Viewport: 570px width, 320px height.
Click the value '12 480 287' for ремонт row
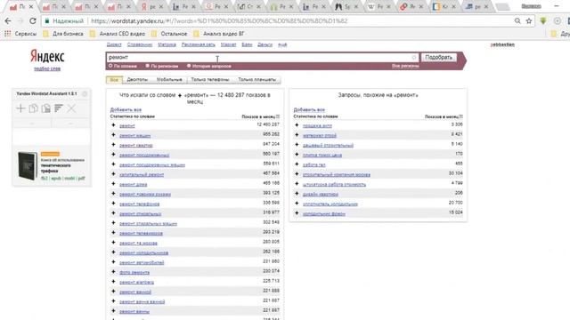(x=268, y=124)
